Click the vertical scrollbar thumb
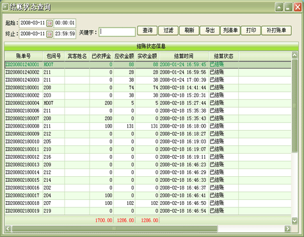 pos(294,106)
